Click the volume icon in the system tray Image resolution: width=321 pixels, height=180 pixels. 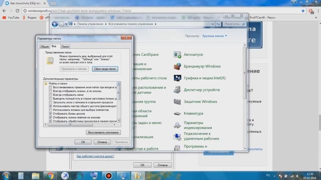tap(297, 176)
